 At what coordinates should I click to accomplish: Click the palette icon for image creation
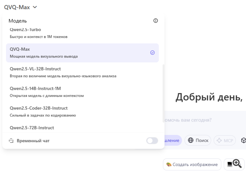[169, 164]
